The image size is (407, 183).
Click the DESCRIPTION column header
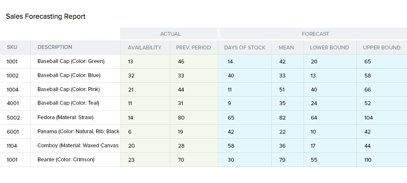point(55,47)
